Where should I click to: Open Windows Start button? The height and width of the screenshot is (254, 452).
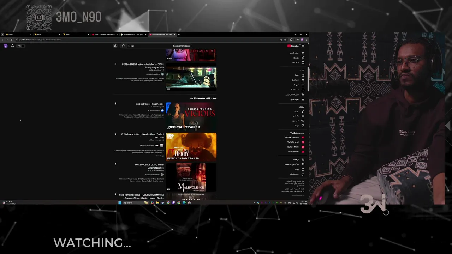pos(120,203)
